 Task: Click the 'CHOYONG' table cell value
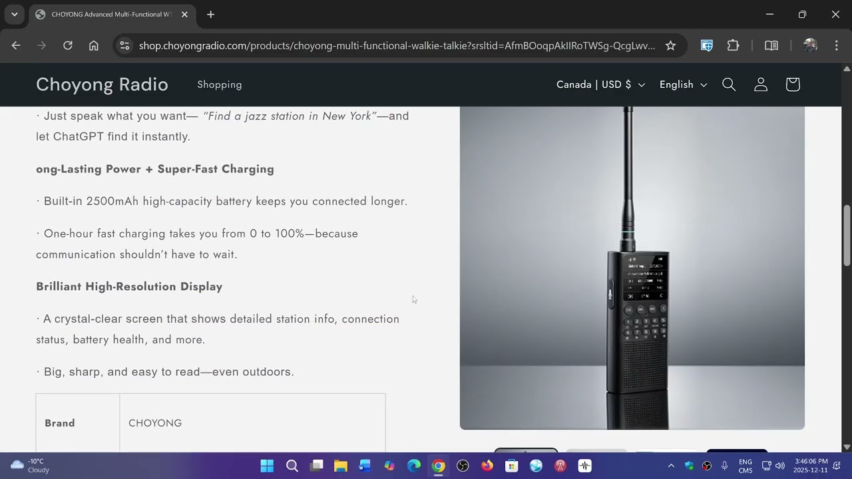[x=155, y=423]
